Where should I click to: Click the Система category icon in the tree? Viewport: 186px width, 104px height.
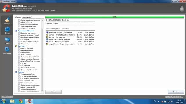pos(16,46)
